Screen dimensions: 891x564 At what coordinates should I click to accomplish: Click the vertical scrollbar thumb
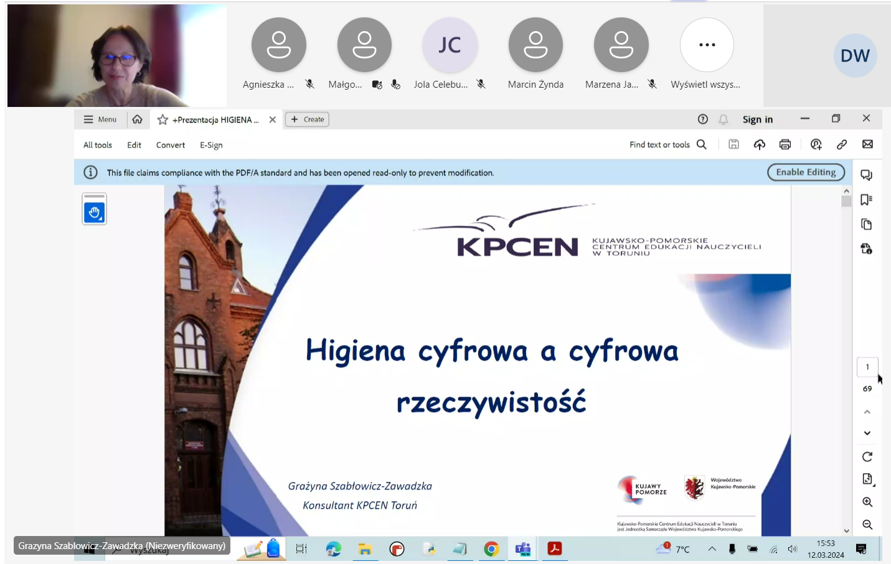[x=846, y=201]
